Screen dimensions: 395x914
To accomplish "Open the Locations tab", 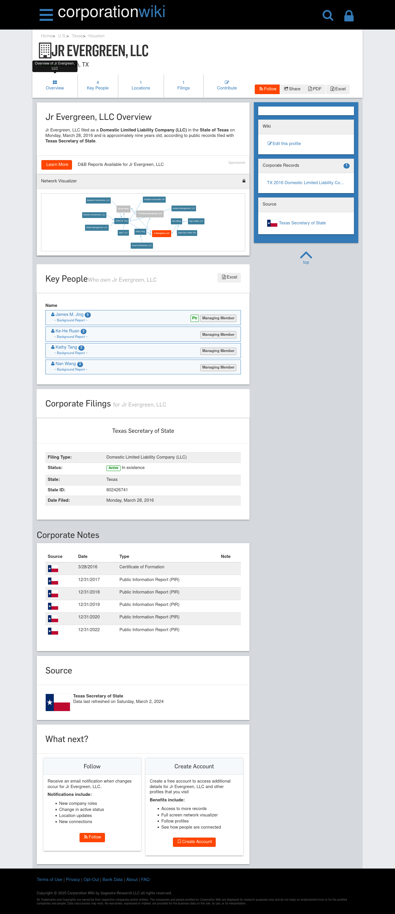I will pyautogui.click(x=141, y=85).
